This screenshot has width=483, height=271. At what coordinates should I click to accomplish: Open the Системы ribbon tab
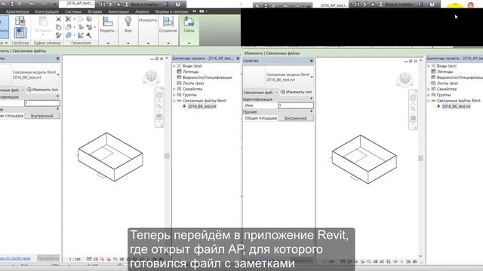(73, 11)
